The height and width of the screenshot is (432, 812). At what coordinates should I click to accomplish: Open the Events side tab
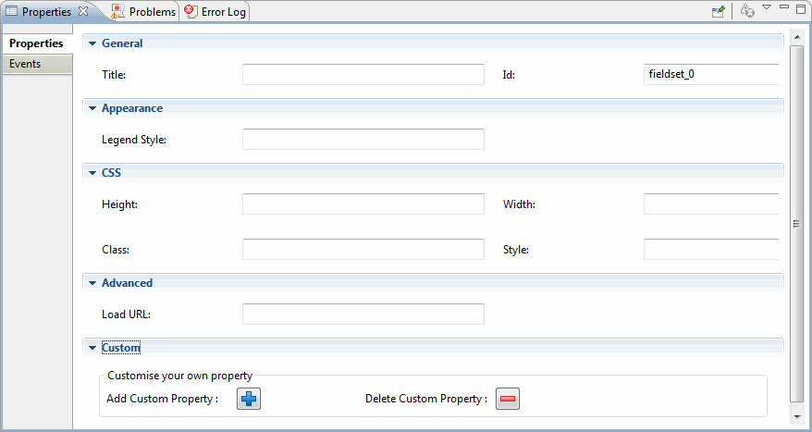(x=36, y=64)
